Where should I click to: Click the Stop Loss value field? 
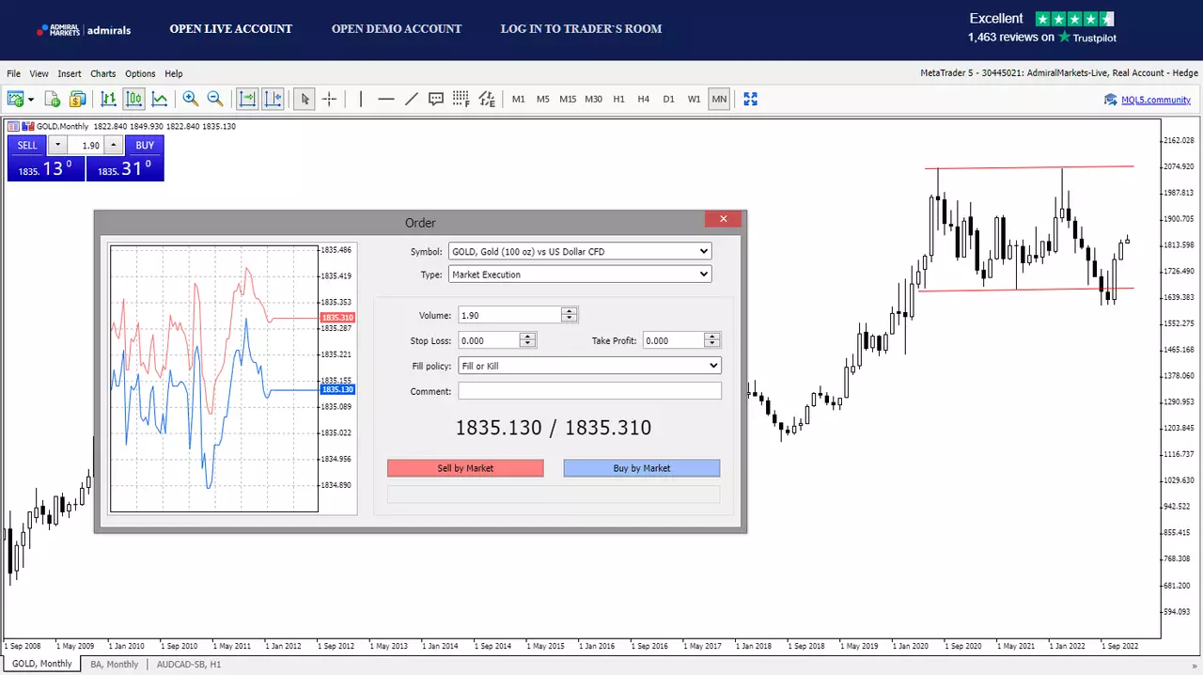coord(489,340)
